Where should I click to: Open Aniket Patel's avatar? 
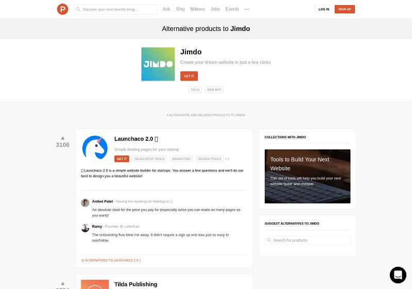pos(85,203)
